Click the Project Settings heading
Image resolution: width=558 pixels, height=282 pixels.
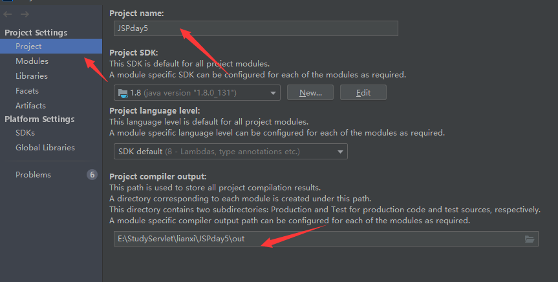[36, 33]
